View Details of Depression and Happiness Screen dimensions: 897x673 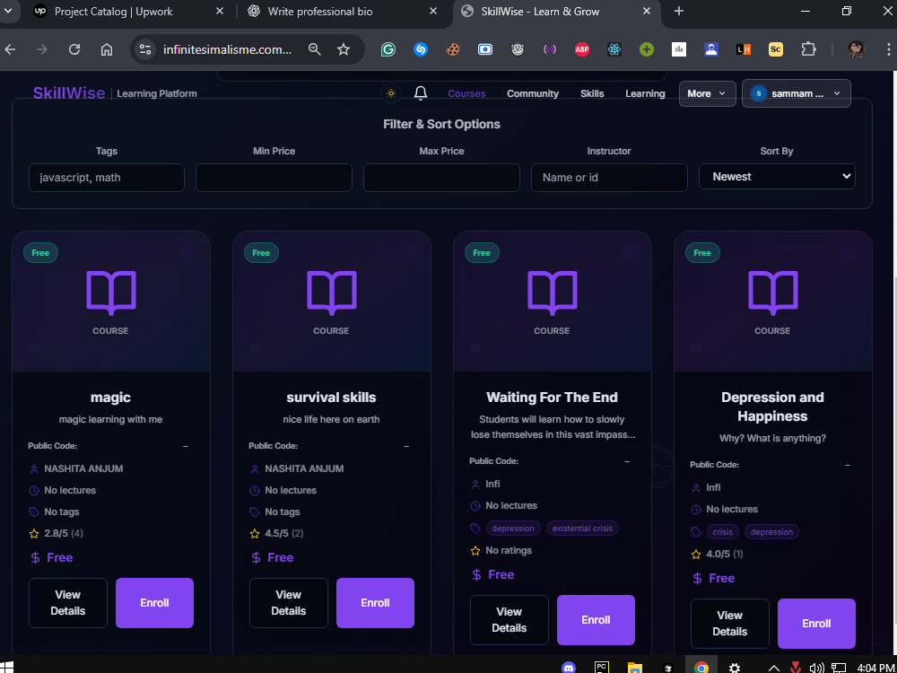tap(730, 624)
